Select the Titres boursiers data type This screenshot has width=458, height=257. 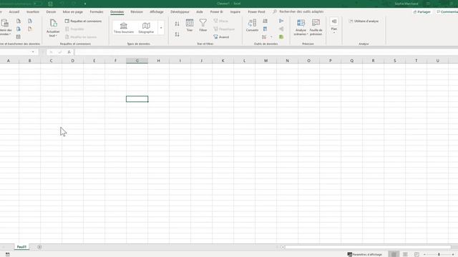coord(124,28)
